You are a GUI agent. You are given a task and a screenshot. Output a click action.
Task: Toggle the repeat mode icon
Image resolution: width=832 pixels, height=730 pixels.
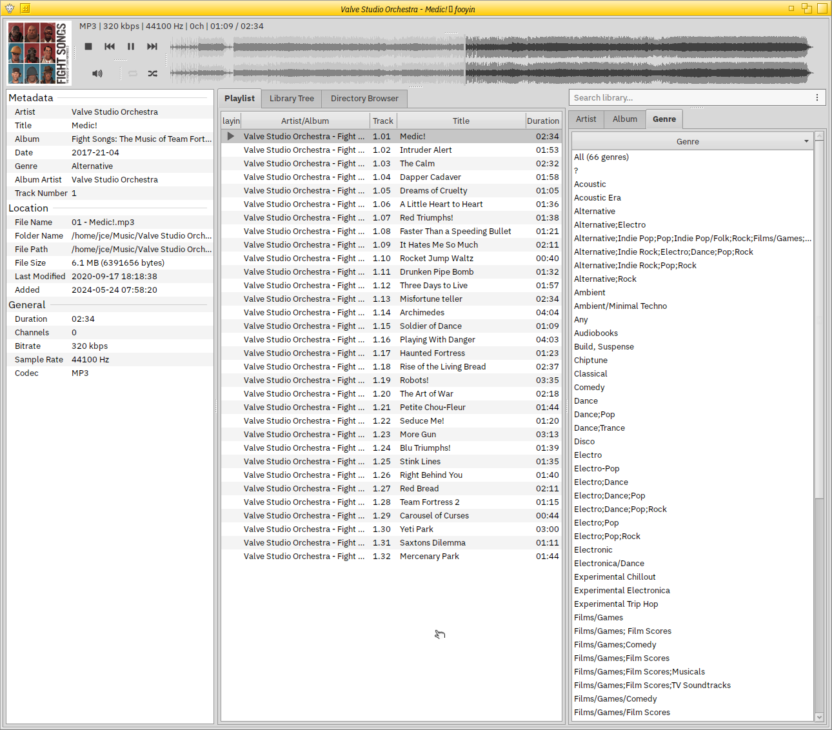click(133, 74)
